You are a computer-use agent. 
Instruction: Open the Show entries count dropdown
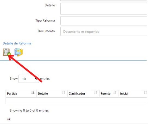click(x=29, y=79)
